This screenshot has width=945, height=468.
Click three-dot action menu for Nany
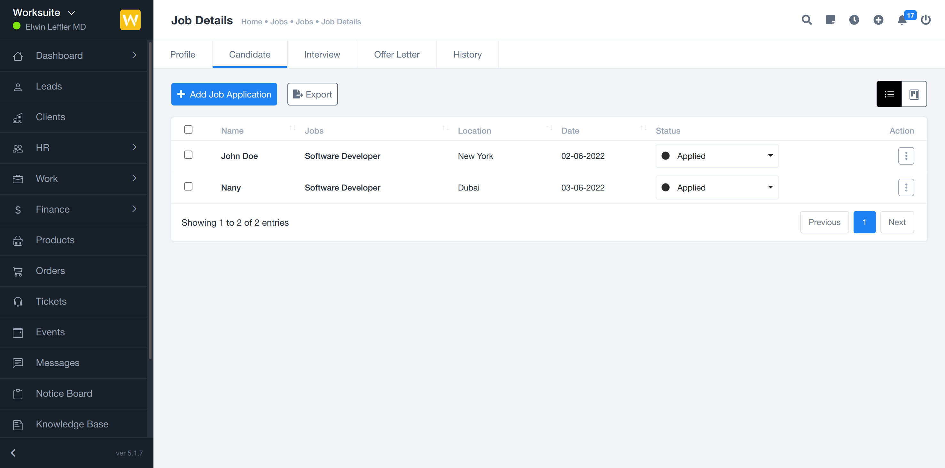tap(906, 187)
